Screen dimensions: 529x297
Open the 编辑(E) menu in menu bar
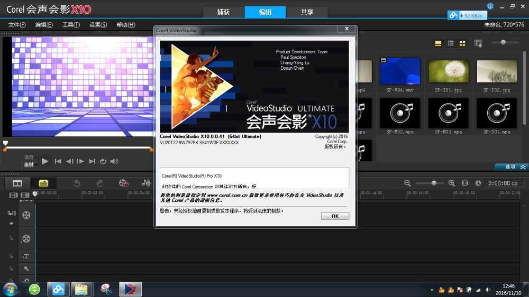(x=44, y=25)
